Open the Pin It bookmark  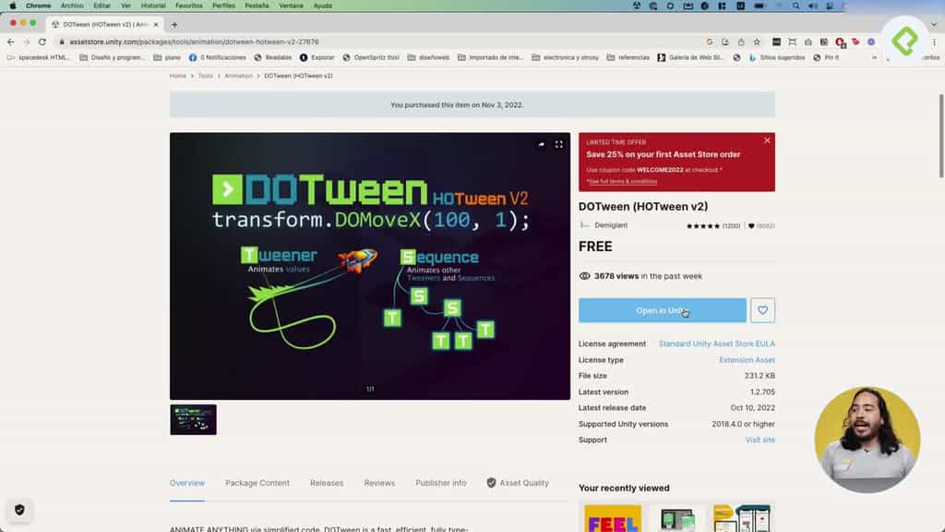pyautogui.click(x=826, y=57)
